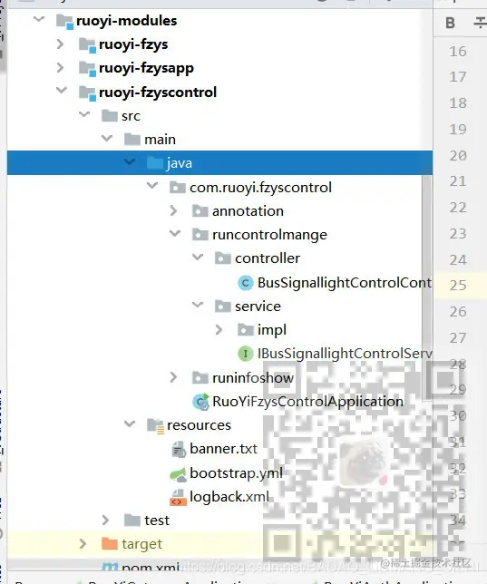Select the com.ruoyi.fzyscontrol package
Viewport: 487px width, 584px height.
(x=260, y=188)
